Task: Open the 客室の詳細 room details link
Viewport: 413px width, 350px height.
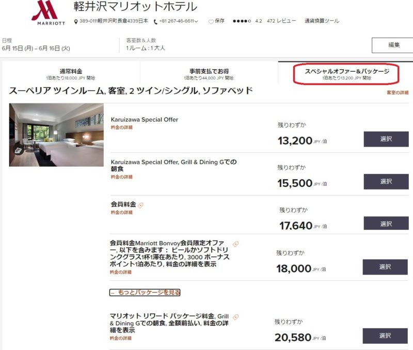Action: click(398, 92)
